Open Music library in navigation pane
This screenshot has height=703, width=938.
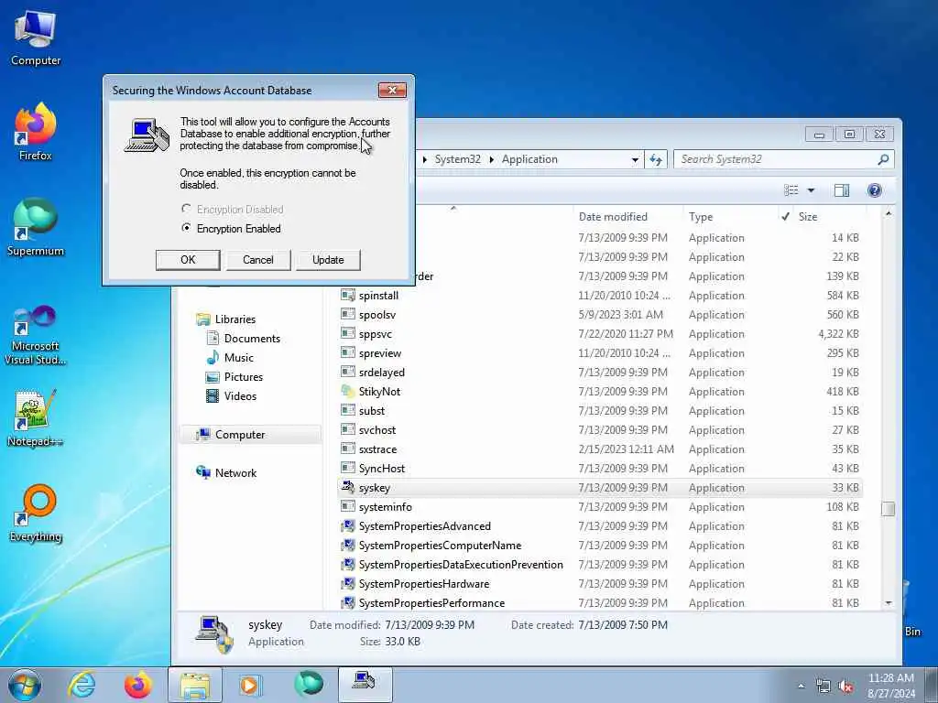pyautogui.click(x=239, y=358)
